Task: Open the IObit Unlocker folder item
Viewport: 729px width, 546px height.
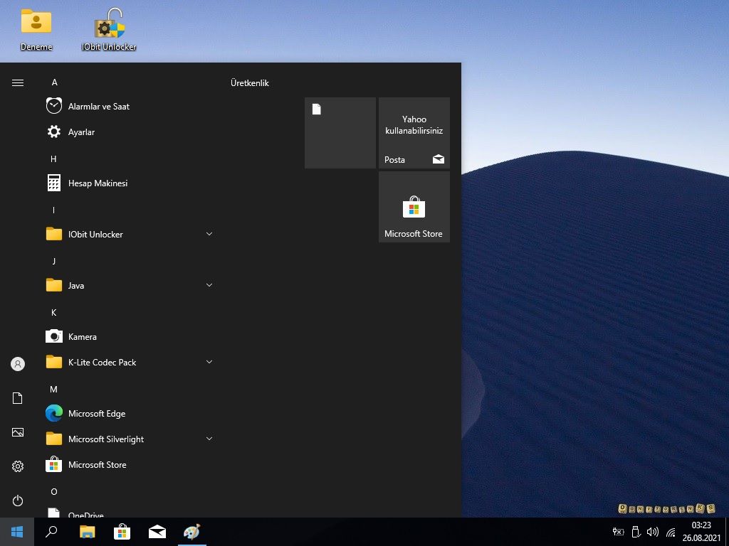Action: click(130, 234)
